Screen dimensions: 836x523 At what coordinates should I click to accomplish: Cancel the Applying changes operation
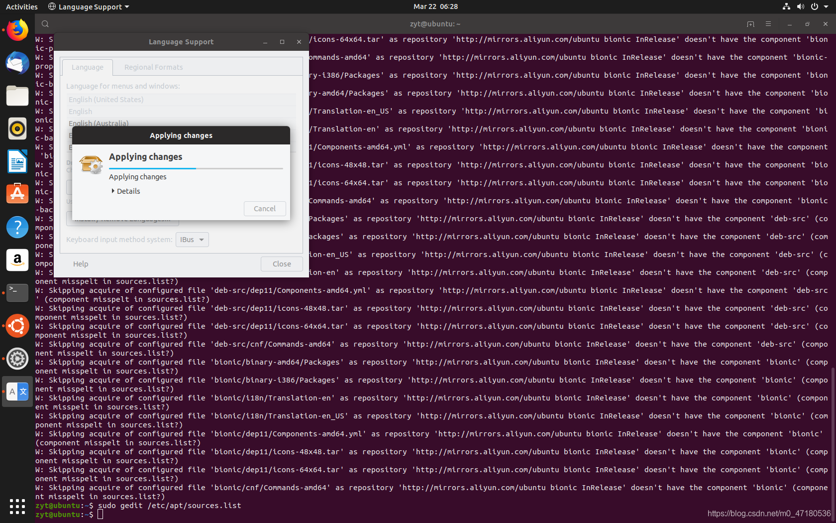[x=265, y=209]
